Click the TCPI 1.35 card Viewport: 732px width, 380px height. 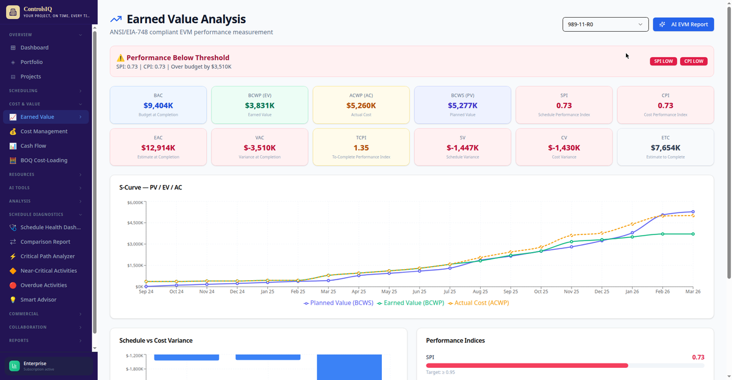[x=361, y=147]
